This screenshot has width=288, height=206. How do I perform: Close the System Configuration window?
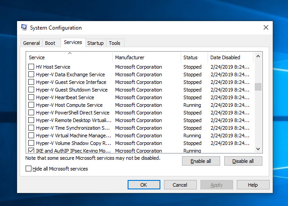(266, 27)
